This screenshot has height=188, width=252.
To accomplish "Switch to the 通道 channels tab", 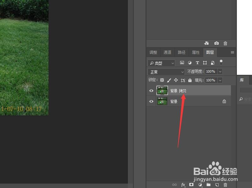I will [167, 52].
